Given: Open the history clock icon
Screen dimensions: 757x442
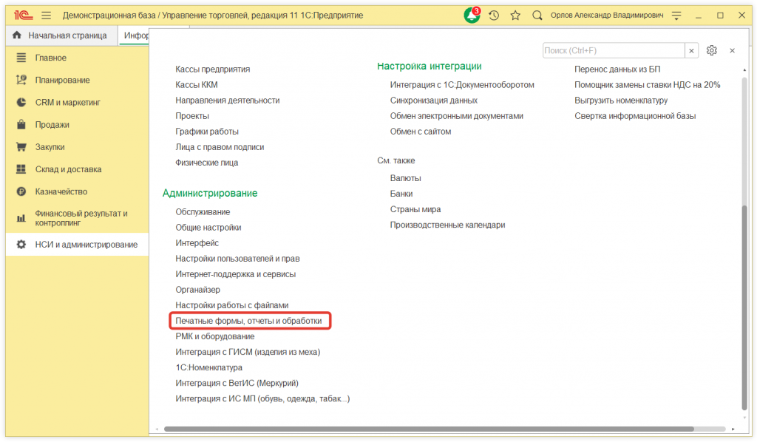Looking at the screenshot, I should click(x=494, y=15).
